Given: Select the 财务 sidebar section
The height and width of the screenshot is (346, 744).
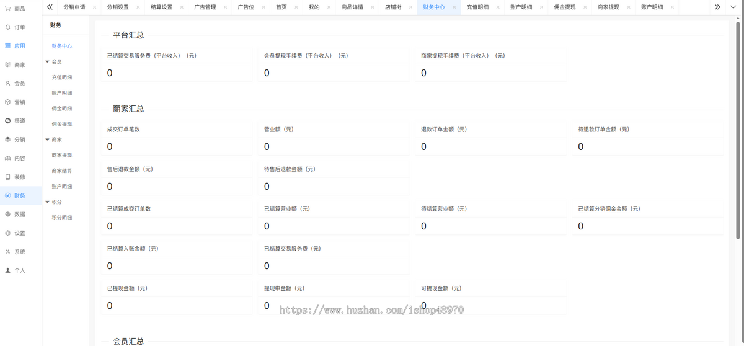Looking at the screenshot, I should 20,195.
